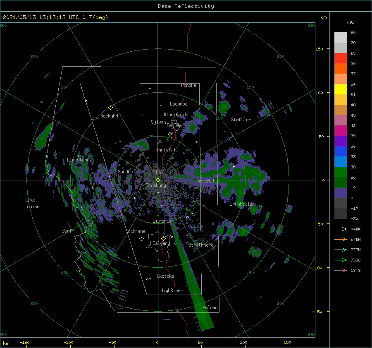
Task: Click the RockyMH label
Action: coord(109,116)
